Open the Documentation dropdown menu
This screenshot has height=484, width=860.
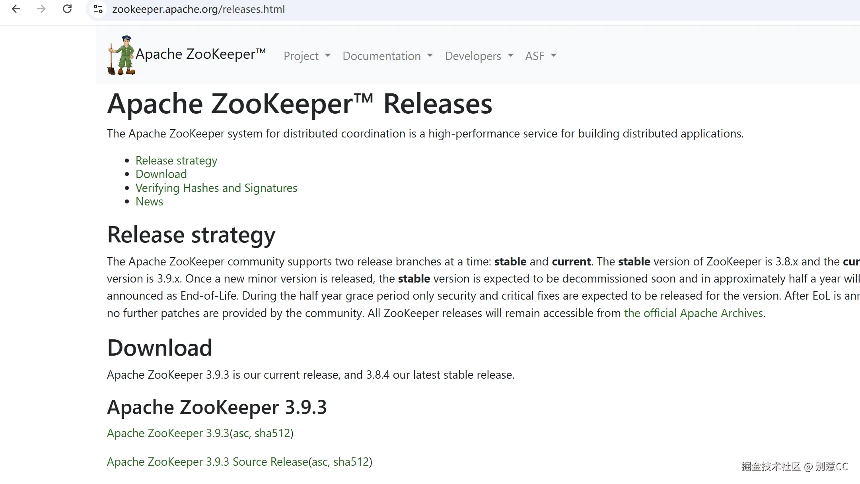387,56
